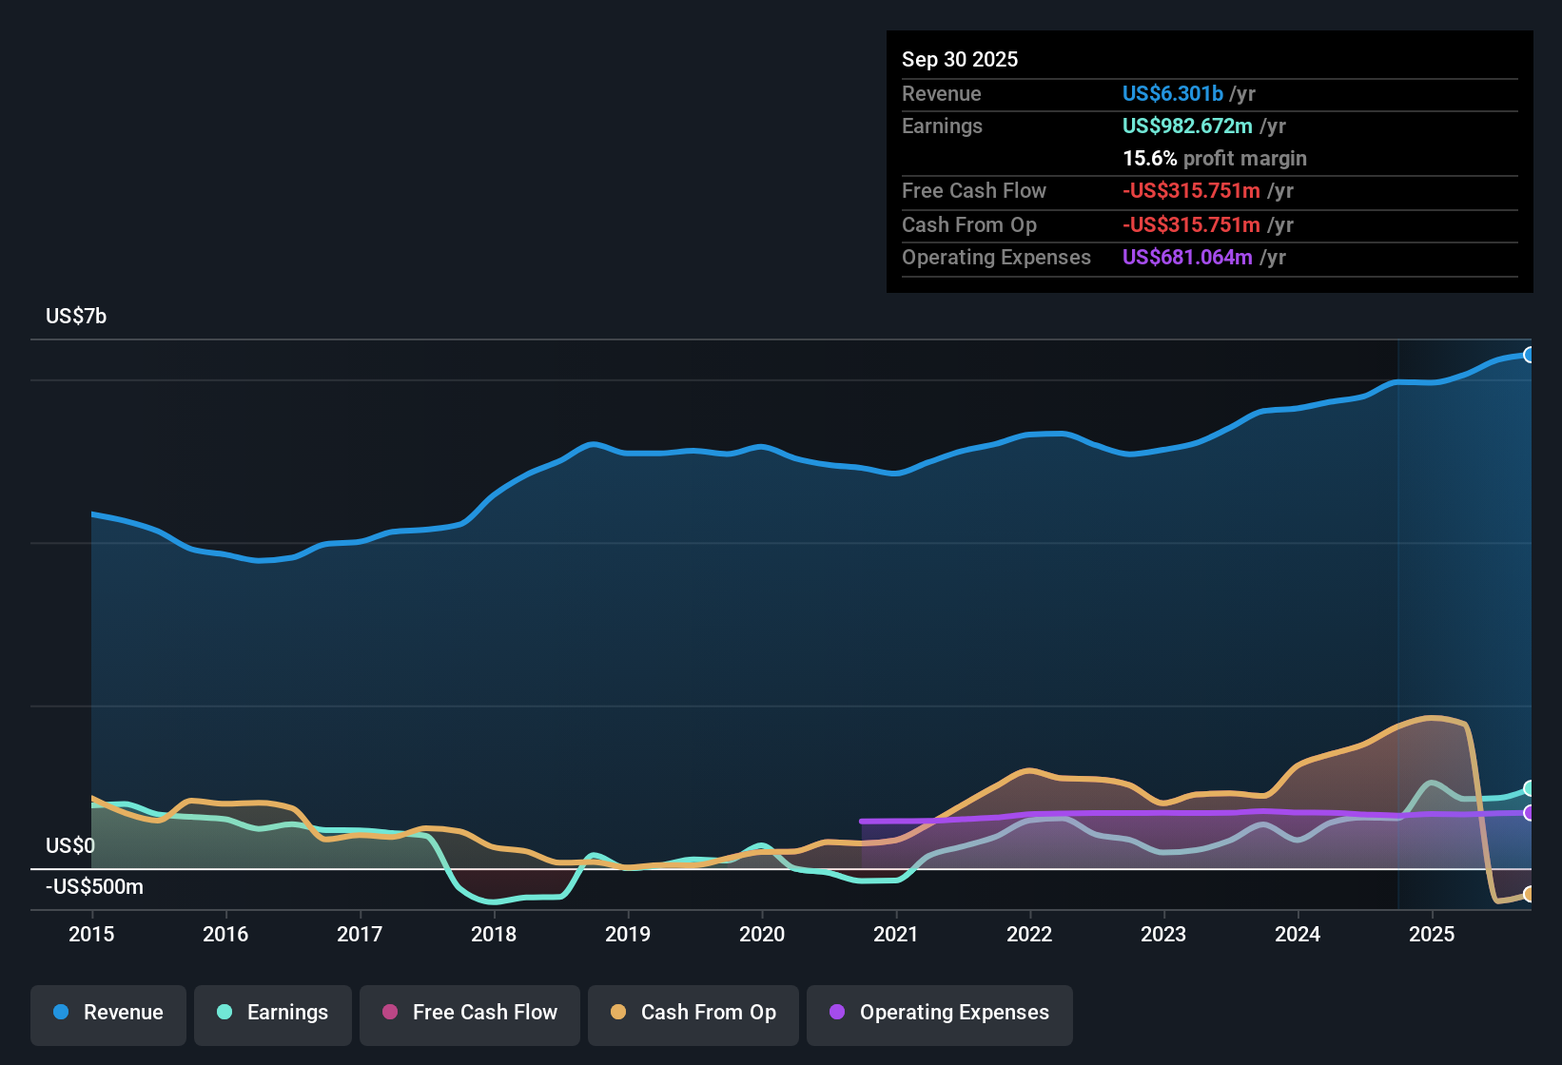Click the purple Operating Expenses legend dot
This screenshot has width=1562, height=1065.
click(x=837, y=1013)
